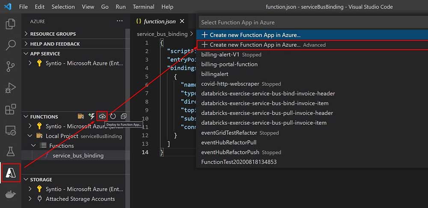Open the Terminal menu
Screen dimensions: 428x208
pyautogui.click(x=143, y=7)
